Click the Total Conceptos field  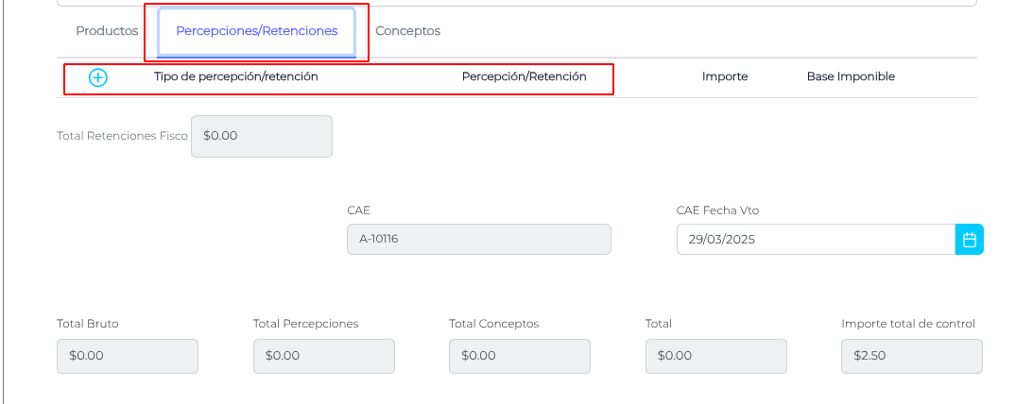519,357
